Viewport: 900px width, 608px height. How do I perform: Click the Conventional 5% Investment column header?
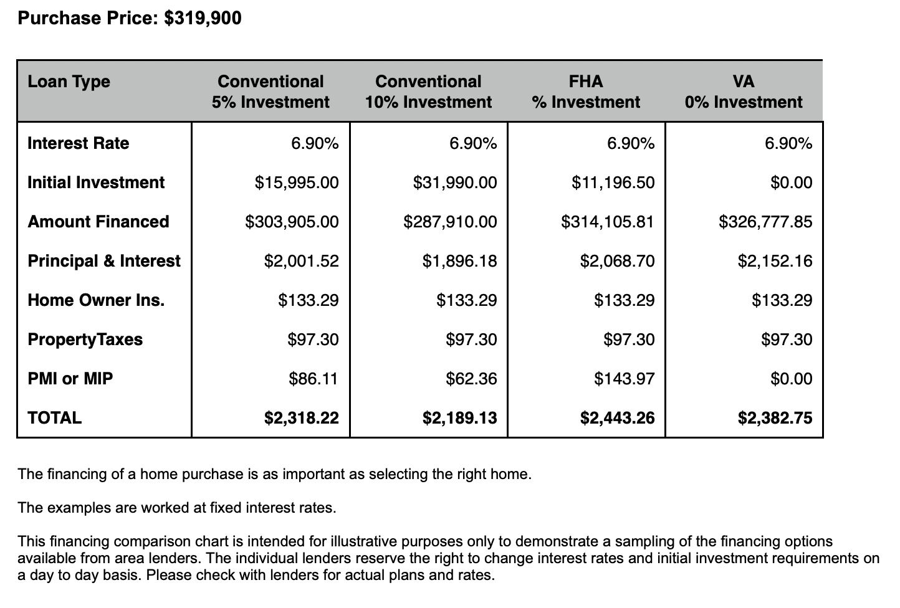[270, 92]
